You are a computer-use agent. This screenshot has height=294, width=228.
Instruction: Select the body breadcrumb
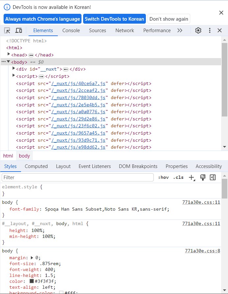24,156
